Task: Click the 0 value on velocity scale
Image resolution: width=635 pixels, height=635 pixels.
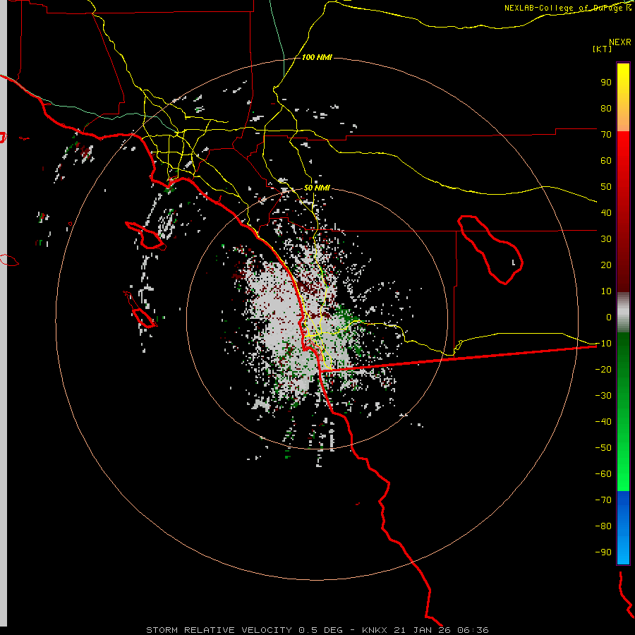Action: point(609,317)
